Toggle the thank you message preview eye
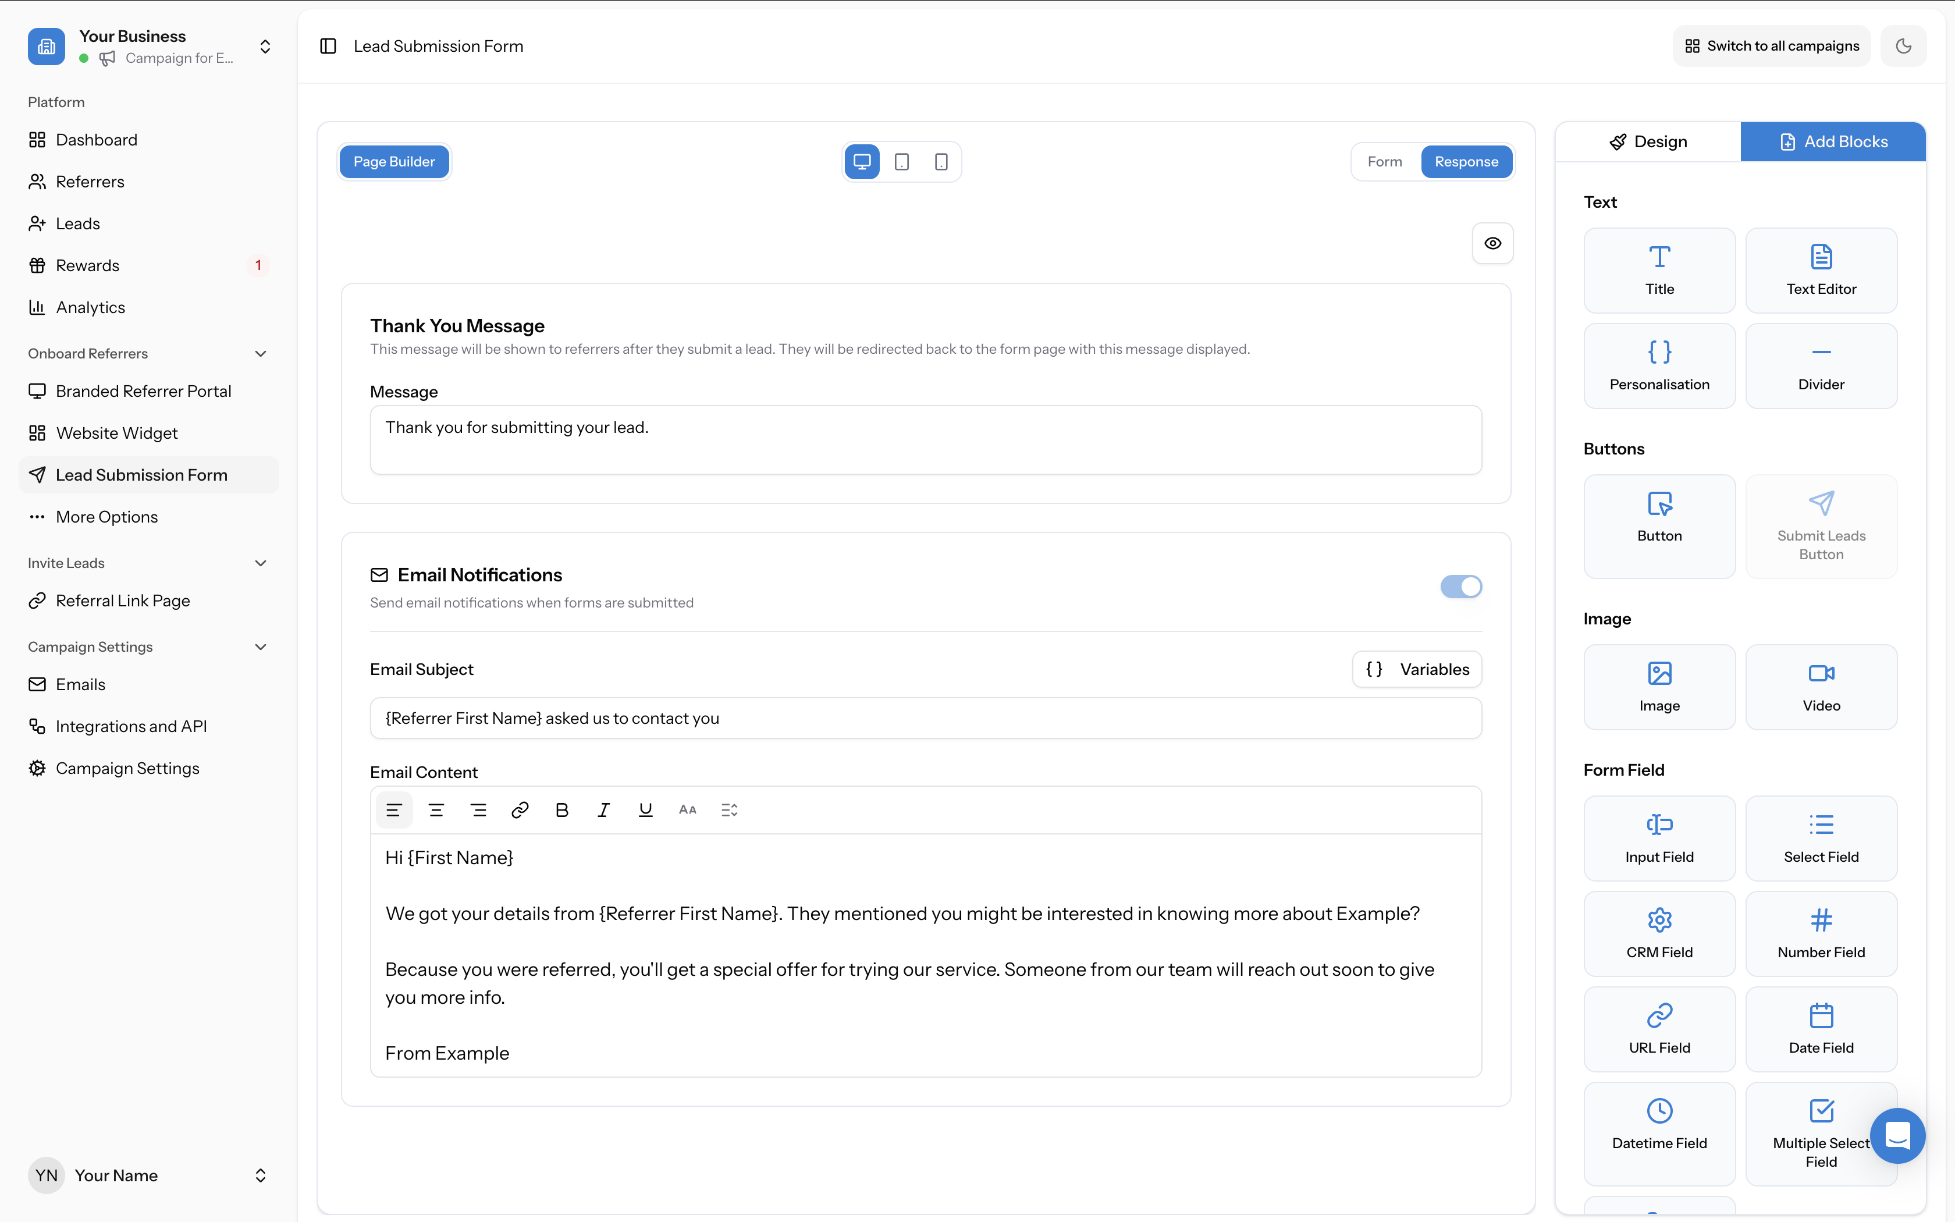The height and width of the screenshot is (1222, 1955). tap(1491, 243)
